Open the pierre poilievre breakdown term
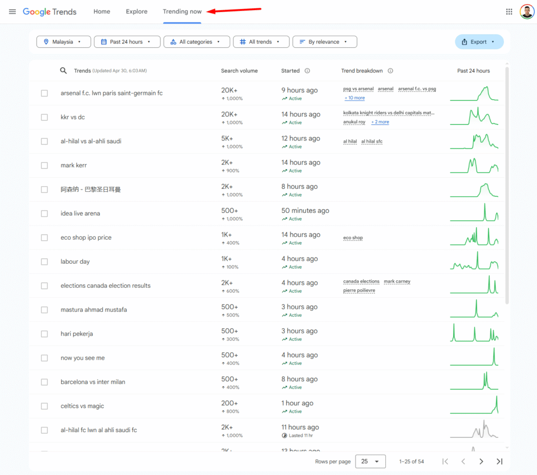Screen dimensions: 537x475 (x=359, y=290)
